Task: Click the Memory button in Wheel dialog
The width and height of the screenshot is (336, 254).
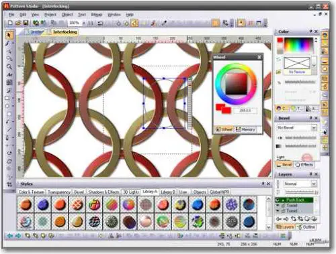Action: point(245,129)
